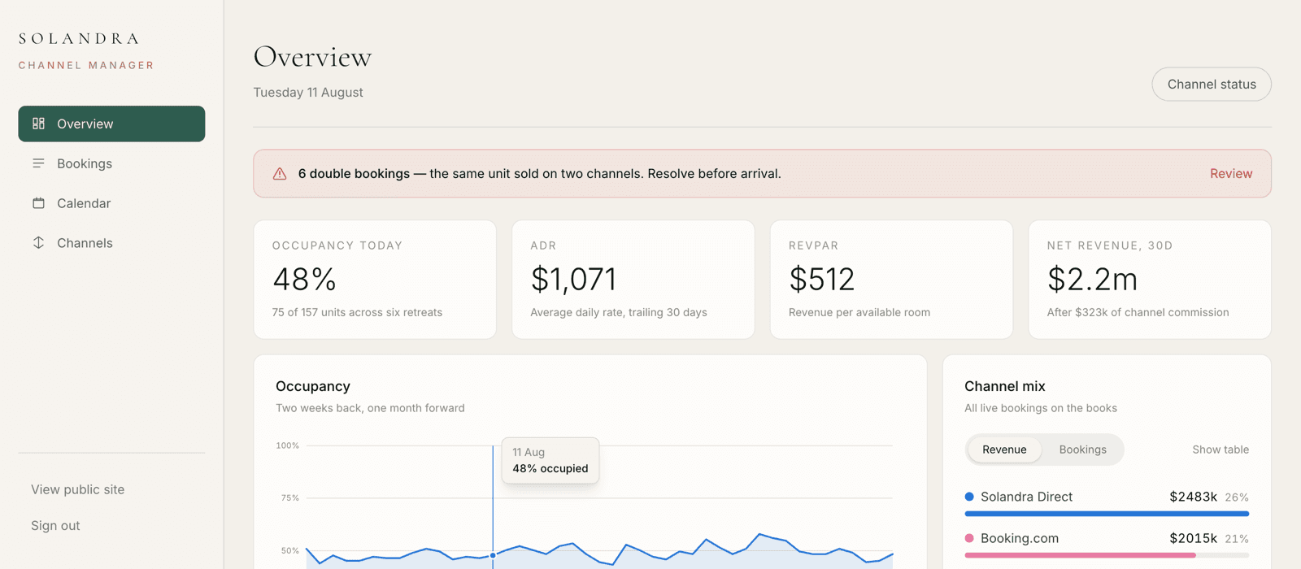Click the "$2483k" Solandra Direct value
Viewport: 1301px width, 569px height.
pos(1193,497)
